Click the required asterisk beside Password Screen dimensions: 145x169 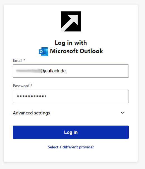(x=31, y=85)
